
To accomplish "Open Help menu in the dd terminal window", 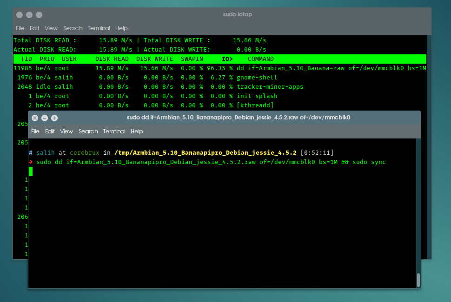I will [x=137, y=131].
